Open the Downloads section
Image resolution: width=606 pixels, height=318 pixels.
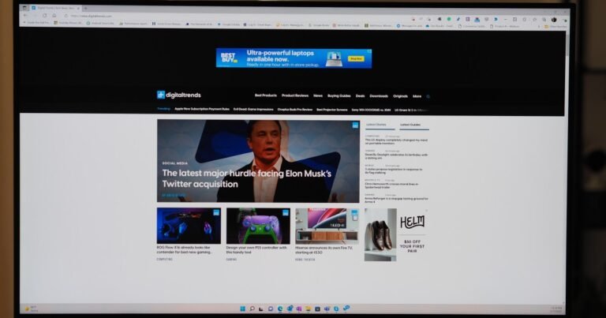coord(379,96)
